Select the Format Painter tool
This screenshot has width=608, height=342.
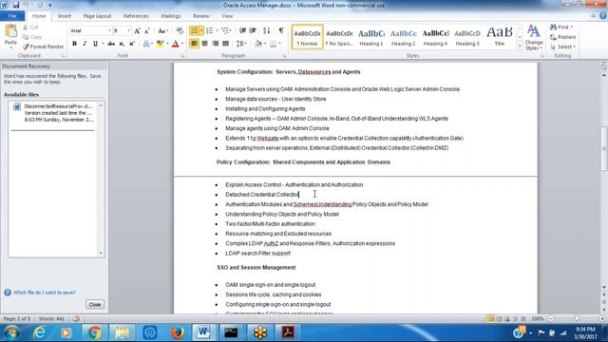[x=43, y=47]
